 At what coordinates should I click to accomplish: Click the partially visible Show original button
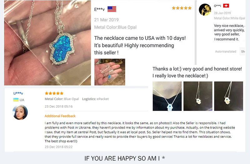pyautogui.click(x=242, y=51)
